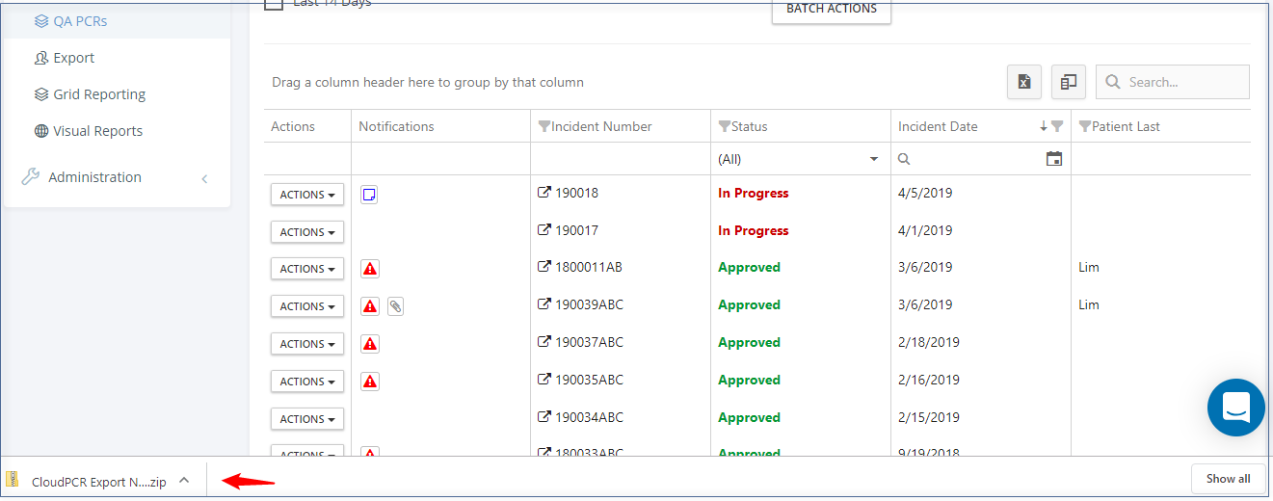Open external link icon for 190035ABC
Image resolution: width=1273 pixels, height=501 pixels.
[x=544, y=380]
